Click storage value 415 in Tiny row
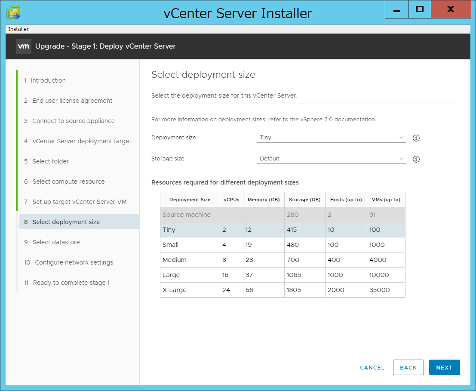476x391 pixels. pos(292,230)
